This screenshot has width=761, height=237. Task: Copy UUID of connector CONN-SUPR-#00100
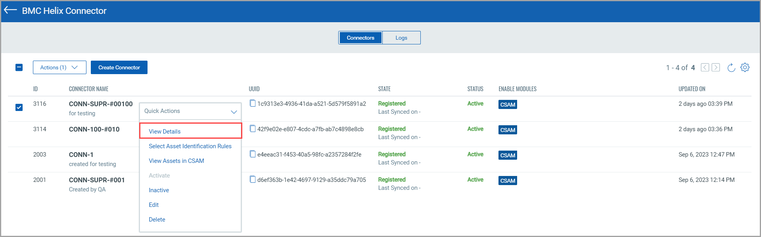pyautogui.click(x=253, y=103)
